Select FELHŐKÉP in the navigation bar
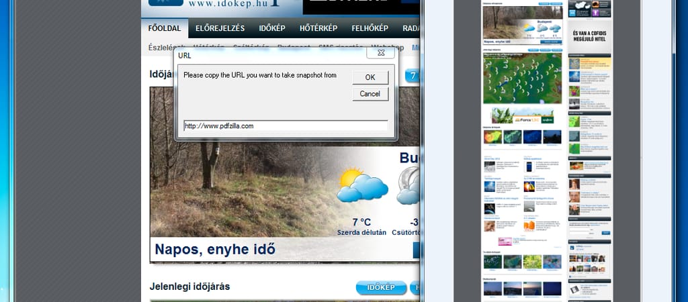 coord(370,28)
